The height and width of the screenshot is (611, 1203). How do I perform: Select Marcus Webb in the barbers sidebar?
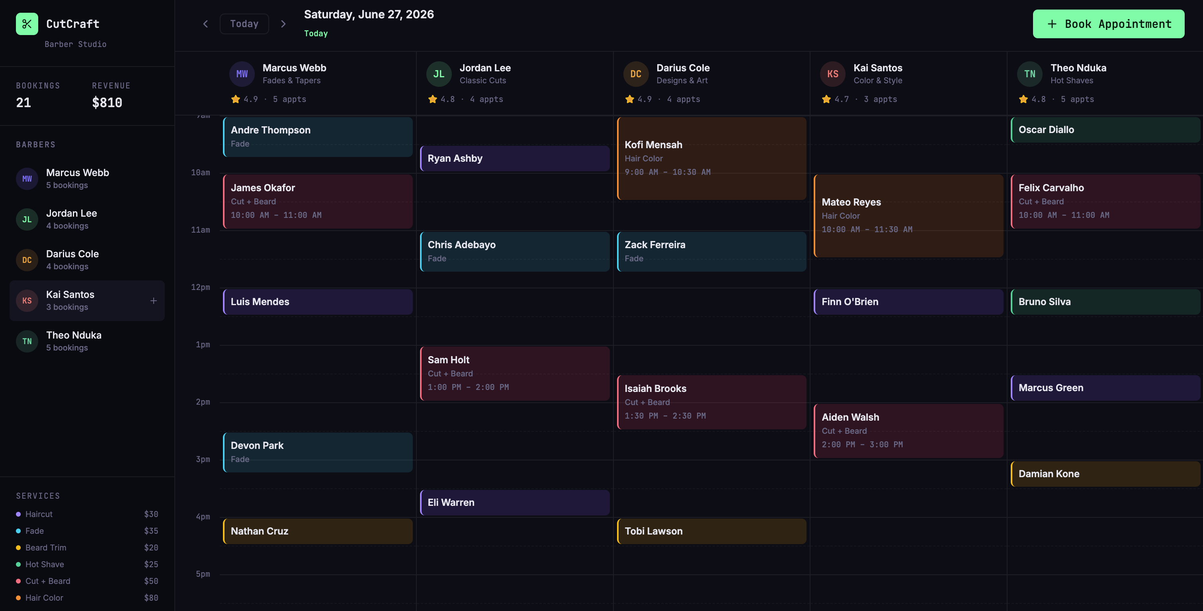pyautogui.click(x=87, y=179)
